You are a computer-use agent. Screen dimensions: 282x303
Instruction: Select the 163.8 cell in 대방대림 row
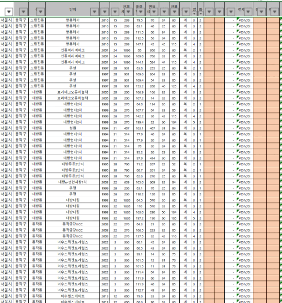click(139, 212)
